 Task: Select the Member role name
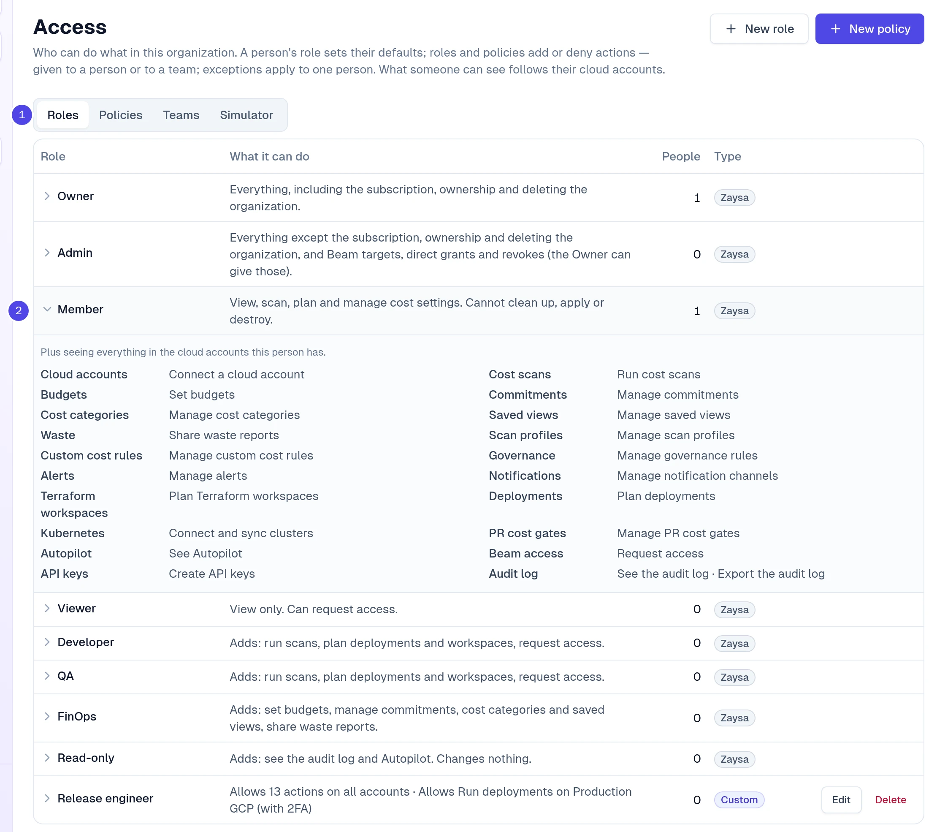[81, 310]
